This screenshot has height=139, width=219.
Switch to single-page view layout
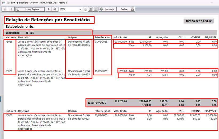pyautogui.click(x=86, y=9)
